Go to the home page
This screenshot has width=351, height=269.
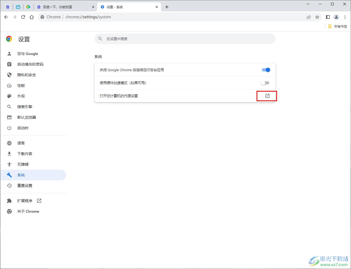coord(32,17)
